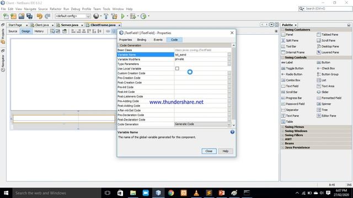The width and height of the screenshot is (353, 198).
Task: Switch to the Events tab
Action: [x=158, y=40]
